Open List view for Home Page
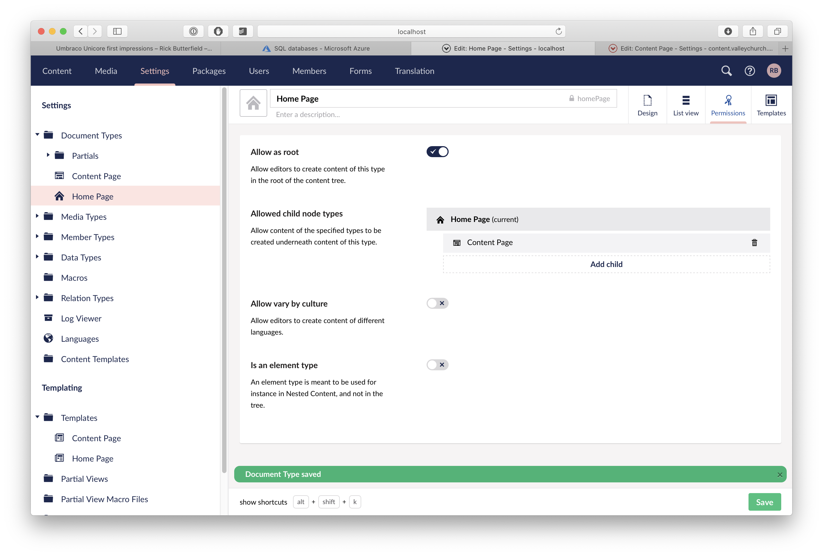The image size is (823, 556). (x=686, y=105)
